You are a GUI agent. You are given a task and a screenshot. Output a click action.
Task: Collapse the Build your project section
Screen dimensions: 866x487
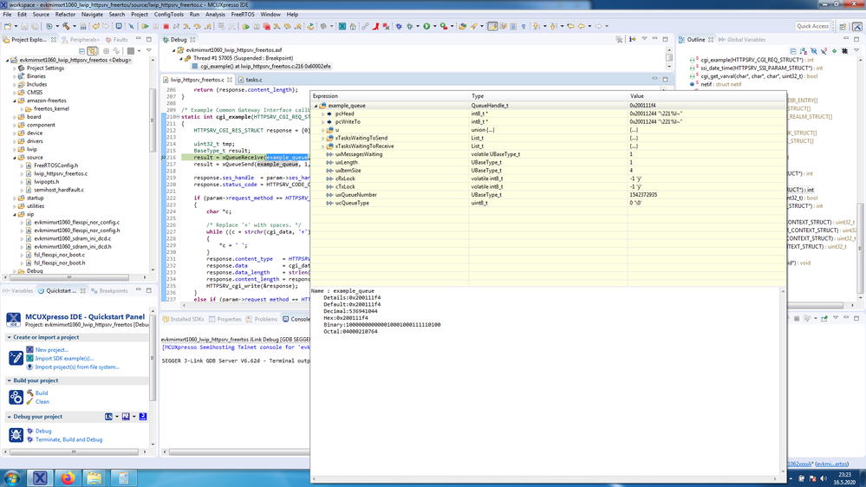coord(10,380)
